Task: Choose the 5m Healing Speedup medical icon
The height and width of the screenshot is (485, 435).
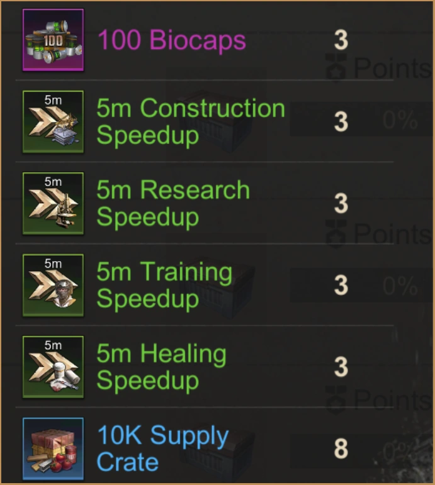Action: pyautogui.click(x=54, y=367)
